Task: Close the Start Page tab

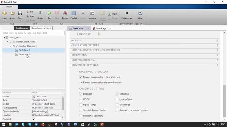Action: point(110,29)
